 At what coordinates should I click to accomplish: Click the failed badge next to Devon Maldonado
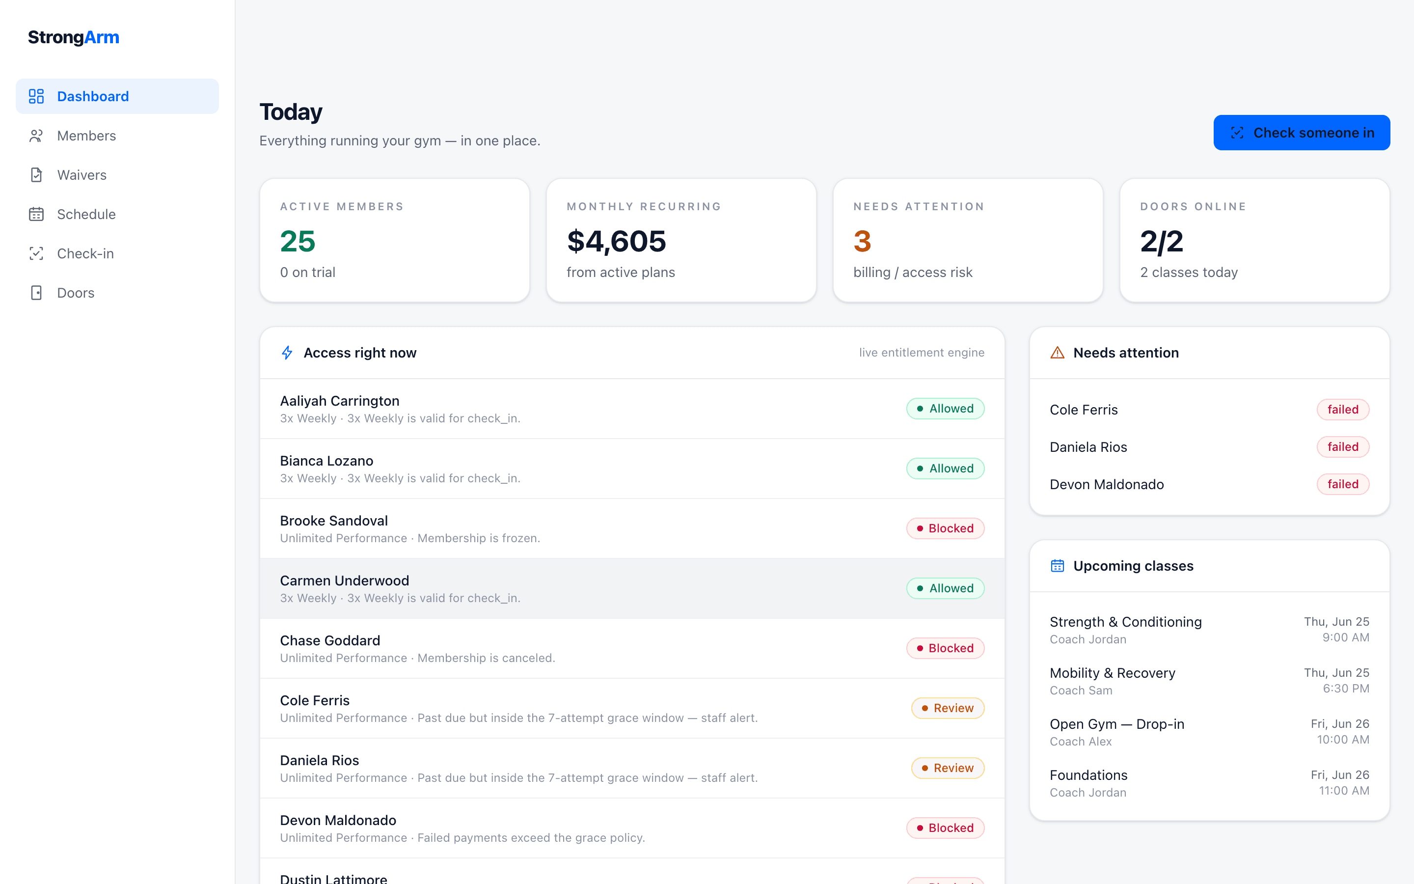click(x=1343, y=484)
